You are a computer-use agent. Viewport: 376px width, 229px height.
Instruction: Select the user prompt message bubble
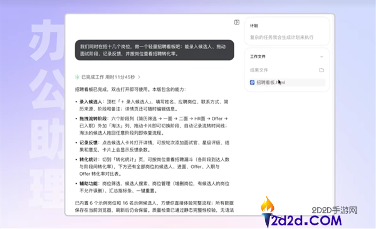[154, 50]
